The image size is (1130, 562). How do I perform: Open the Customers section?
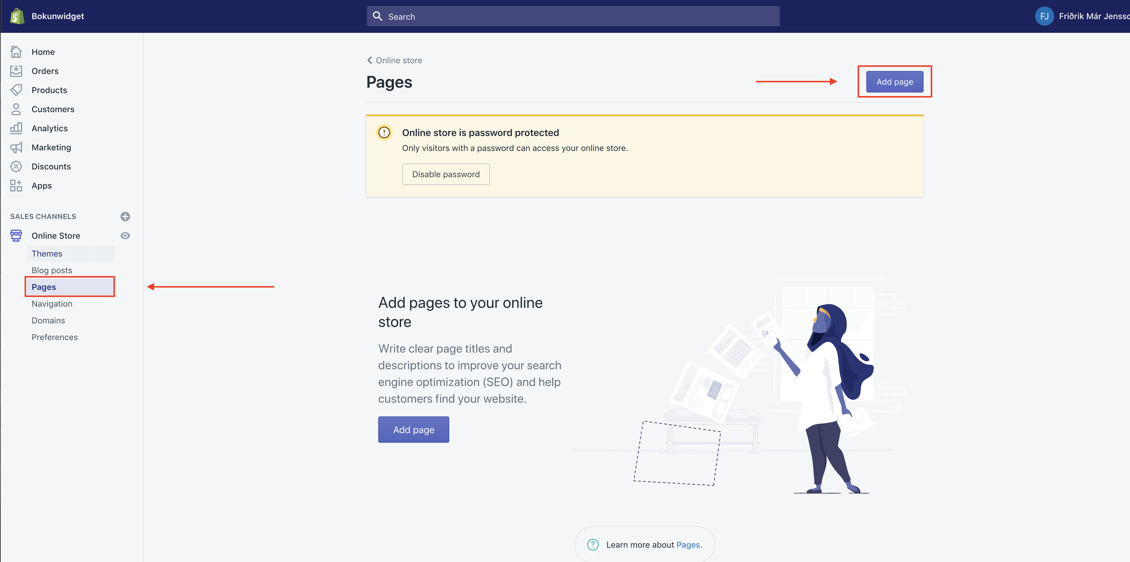point(53,109)
